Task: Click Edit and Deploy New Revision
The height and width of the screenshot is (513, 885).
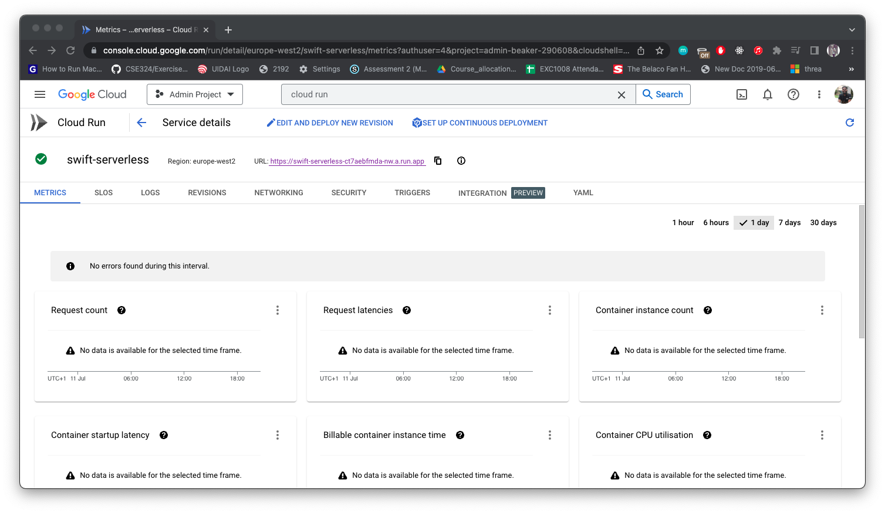Action: click(x=330, y=123)
